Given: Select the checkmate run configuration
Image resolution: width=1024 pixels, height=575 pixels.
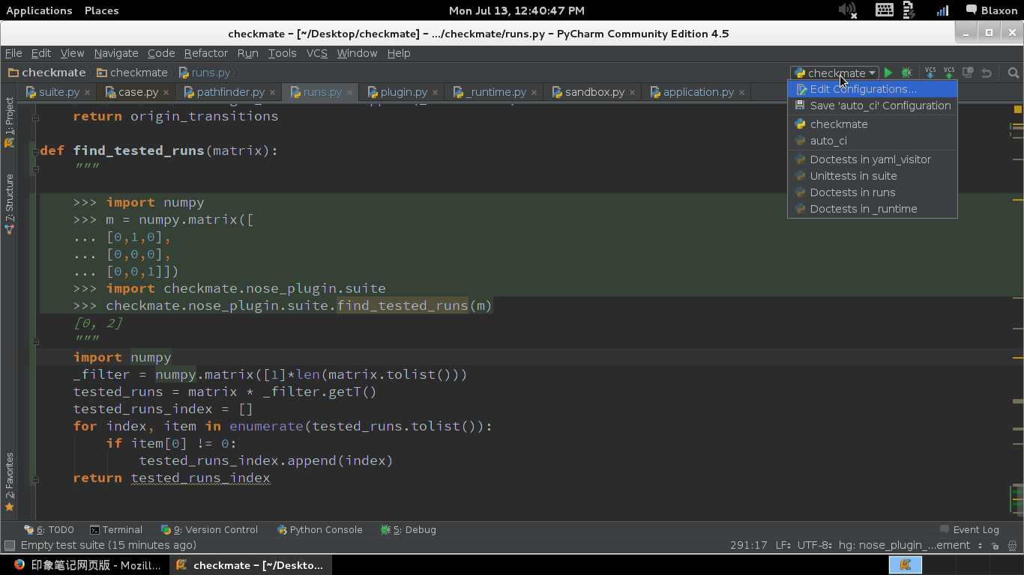Looking at the screenshot, I should click(x=873, y=124).
